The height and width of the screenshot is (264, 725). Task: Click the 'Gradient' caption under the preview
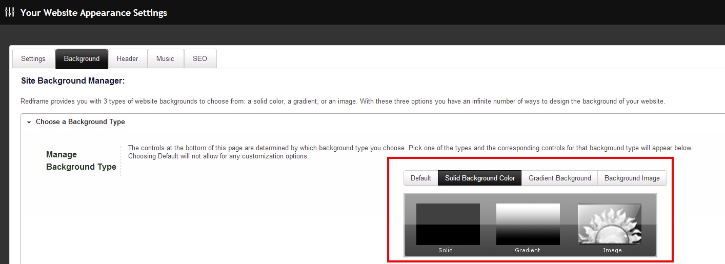click(528, 250)
